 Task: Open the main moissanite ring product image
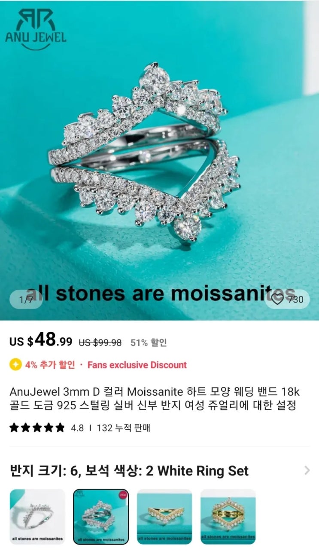coord(159,160)
